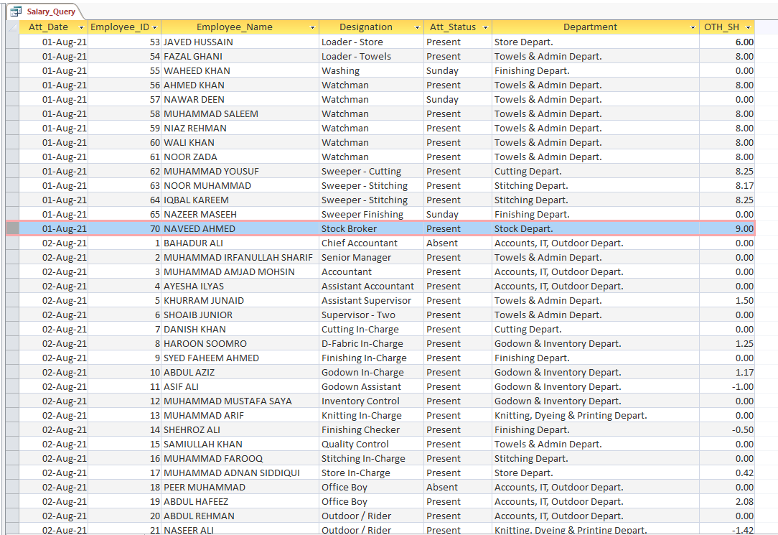Open the Designation column filter dropdown
Viewport: 778px width, 535px height.
[417, 27]
